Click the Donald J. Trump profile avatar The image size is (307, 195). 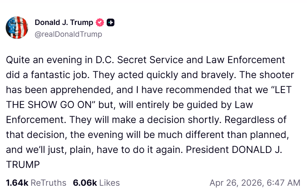click(17, 28)
